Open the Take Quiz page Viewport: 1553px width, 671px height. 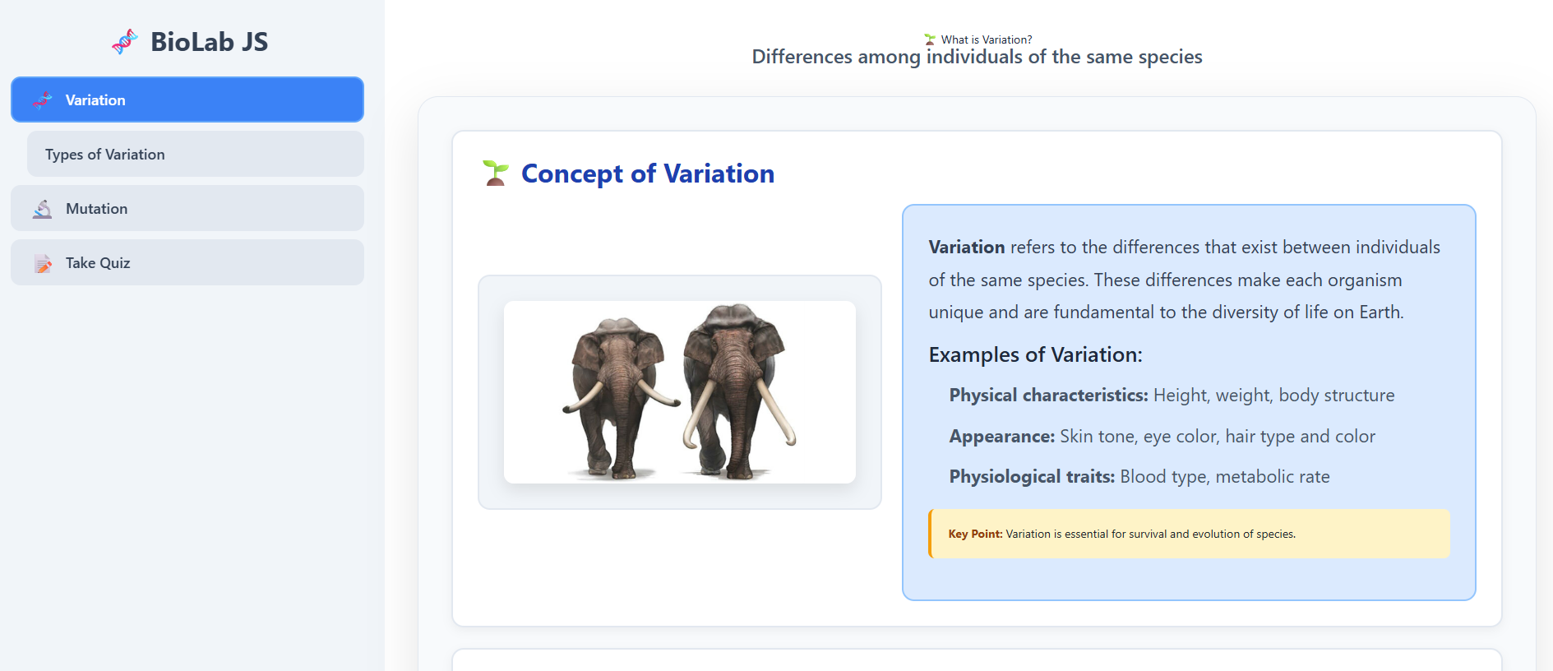coord(187,262)
